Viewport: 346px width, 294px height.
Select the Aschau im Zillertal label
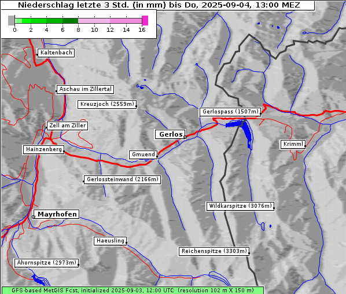pyautogui.click(x=85, y=89)
